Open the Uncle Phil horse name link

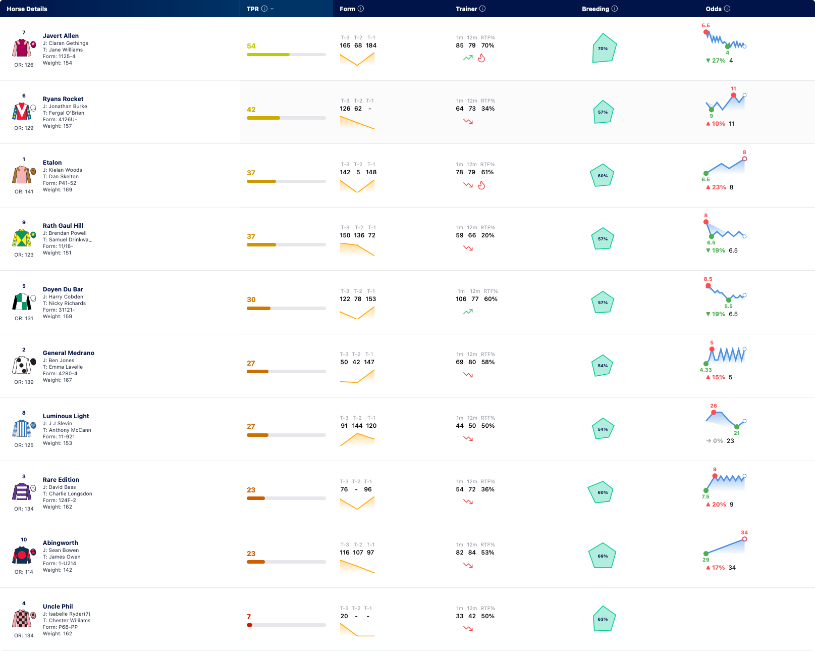(58, 607)
